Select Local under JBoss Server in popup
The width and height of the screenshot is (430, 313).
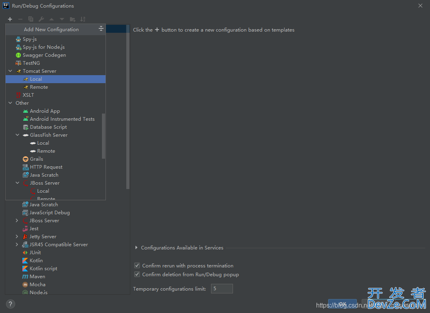click(x=56, y=191)
